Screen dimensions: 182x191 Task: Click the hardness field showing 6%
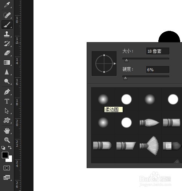158,70
